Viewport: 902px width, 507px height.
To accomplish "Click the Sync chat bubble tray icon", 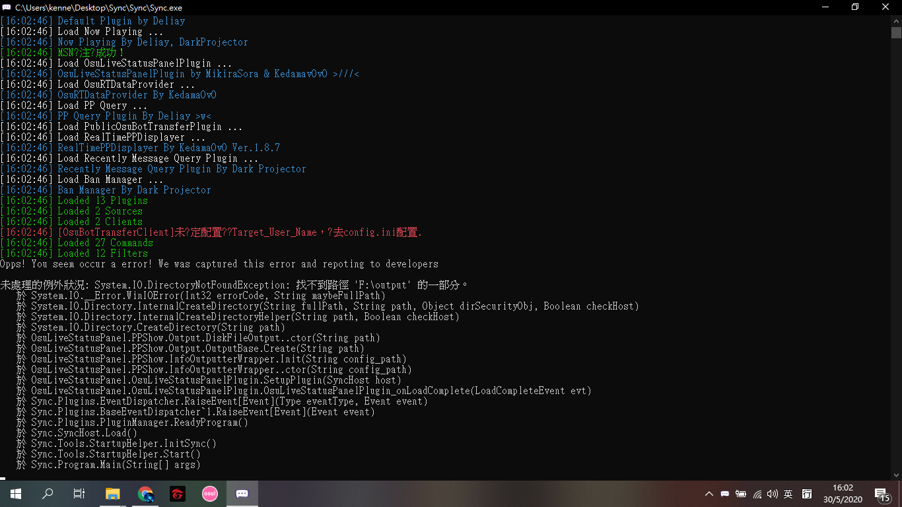I will point(725,494).
